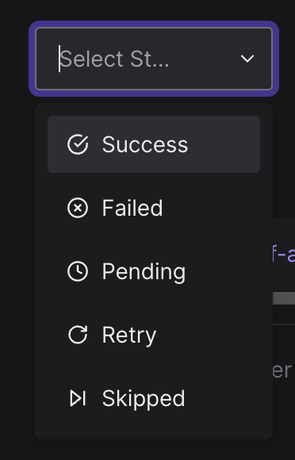Click the 'Select St...' placeholder text
This screenshot has width=295, height=460.
point(114,59)
